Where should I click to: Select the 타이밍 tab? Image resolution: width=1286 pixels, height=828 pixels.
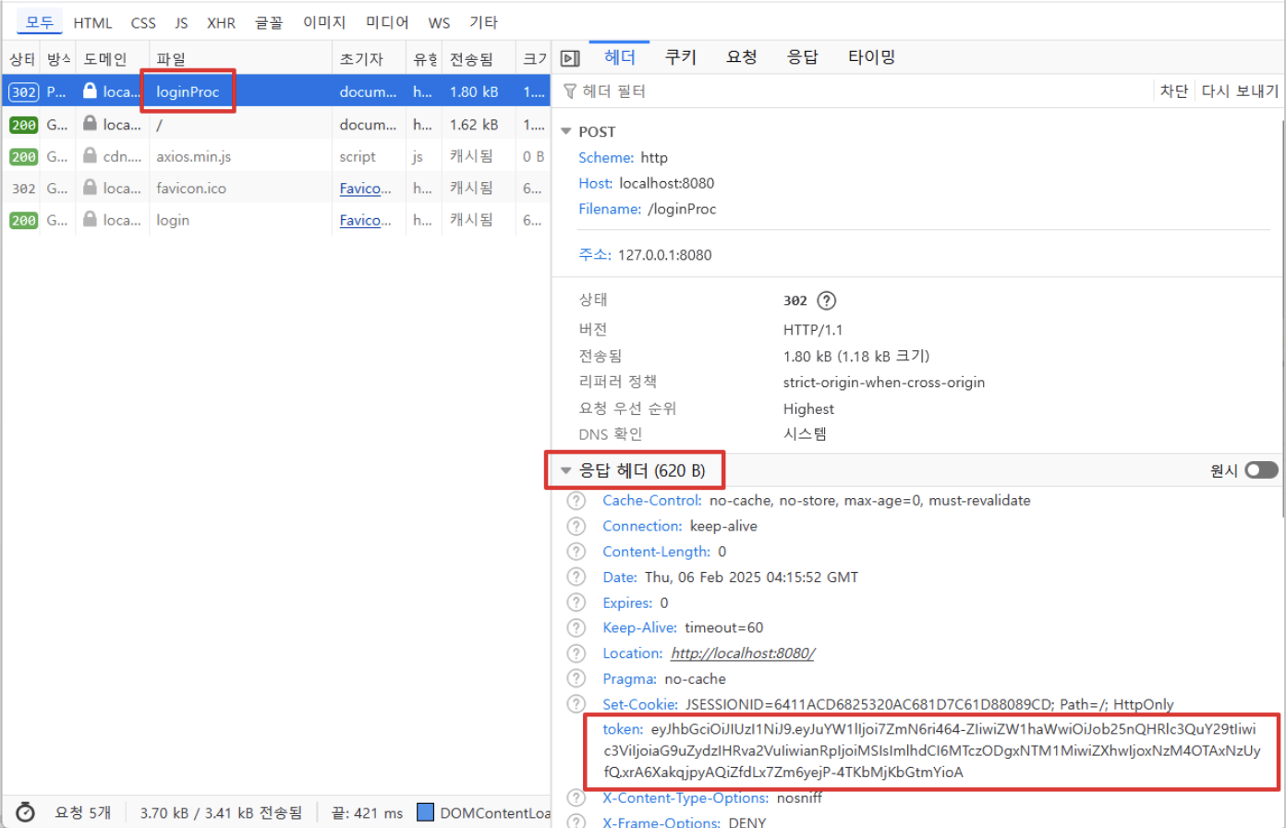(869, 56)
